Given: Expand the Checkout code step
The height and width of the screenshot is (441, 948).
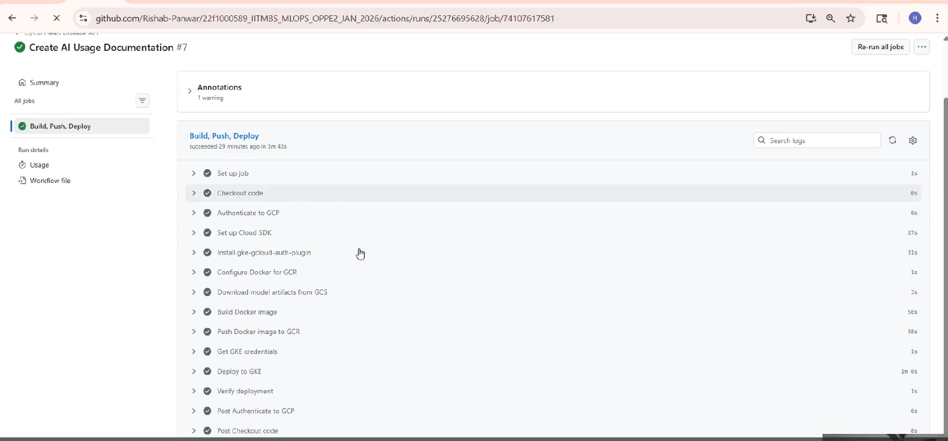Looking at the screenshot, I should (x=194, y=193).
